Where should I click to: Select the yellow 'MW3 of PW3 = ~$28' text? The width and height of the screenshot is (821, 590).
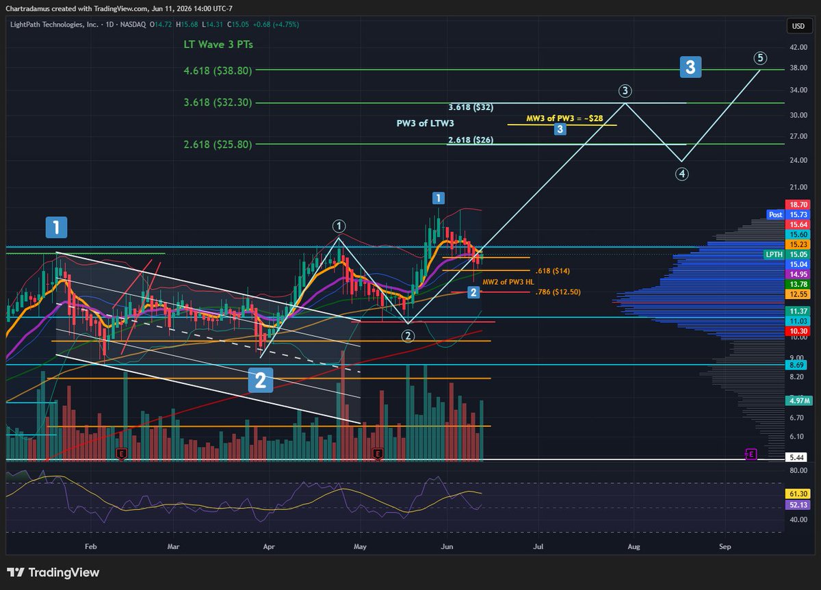[x=564, y=118]
